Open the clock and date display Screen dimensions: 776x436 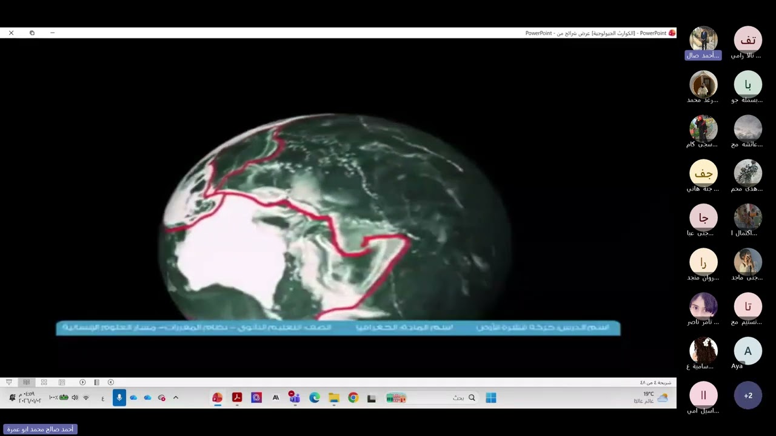pyautogui.click(x=30, y=398)
